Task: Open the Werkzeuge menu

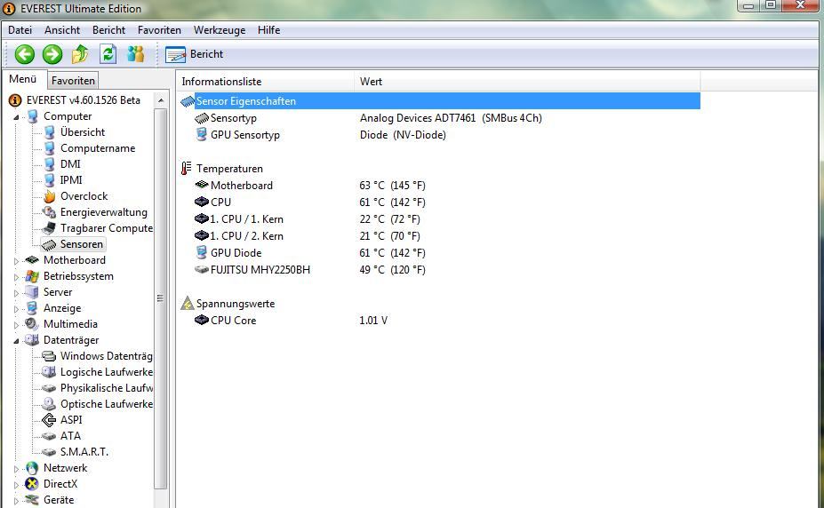Action: tap(220, 30)
